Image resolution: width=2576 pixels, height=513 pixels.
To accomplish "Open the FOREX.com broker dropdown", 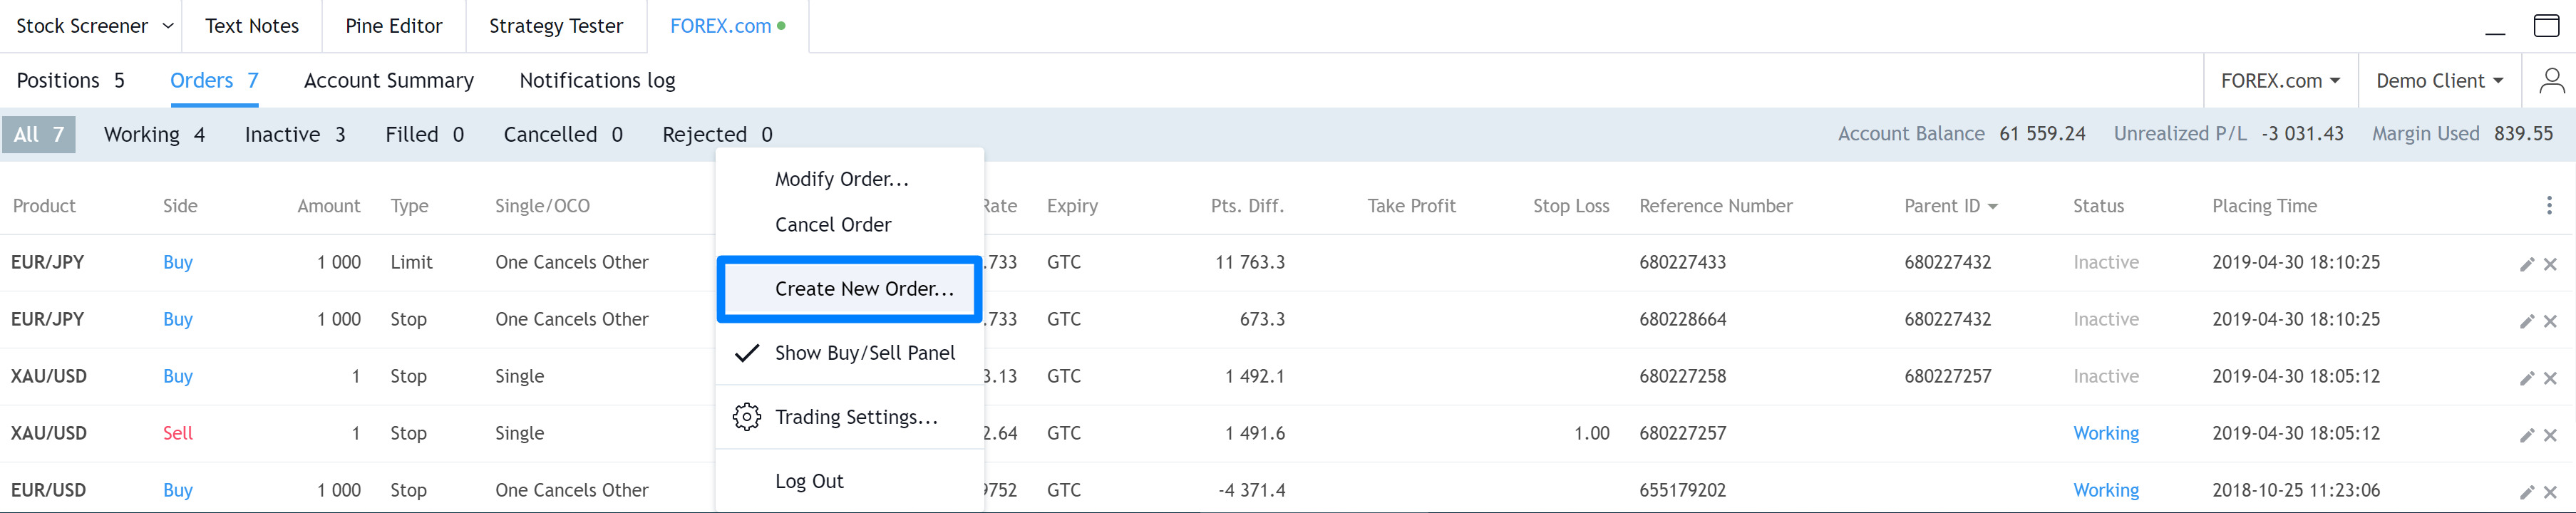I will pos(2280,80).
